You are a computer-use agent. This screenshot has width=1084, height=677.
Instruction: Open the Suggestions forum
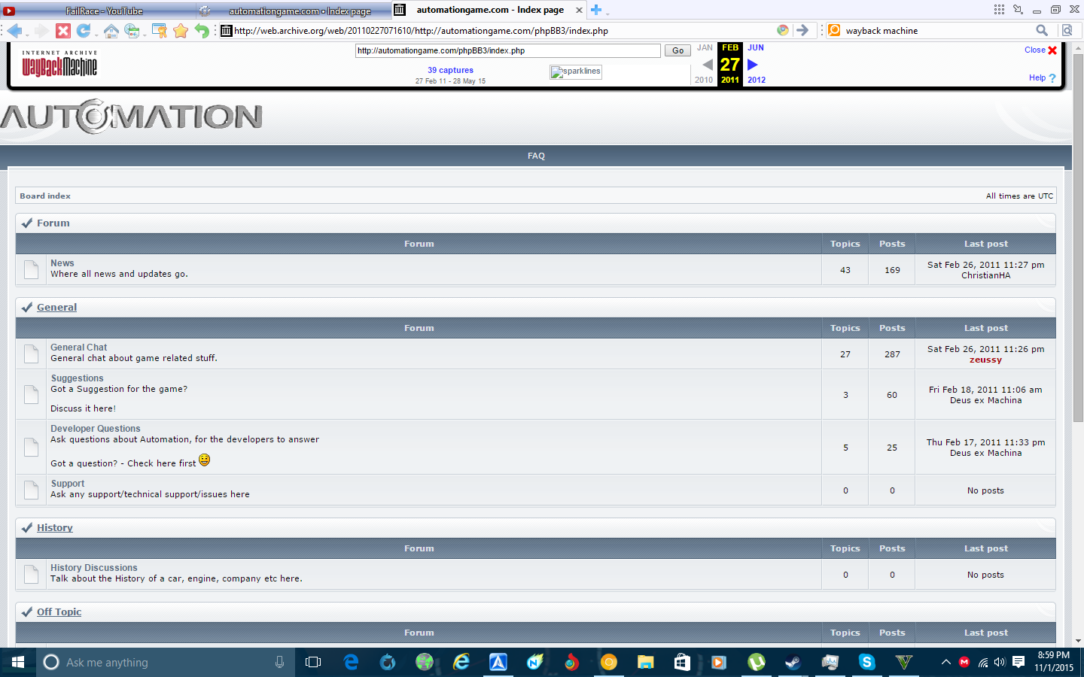78,378
